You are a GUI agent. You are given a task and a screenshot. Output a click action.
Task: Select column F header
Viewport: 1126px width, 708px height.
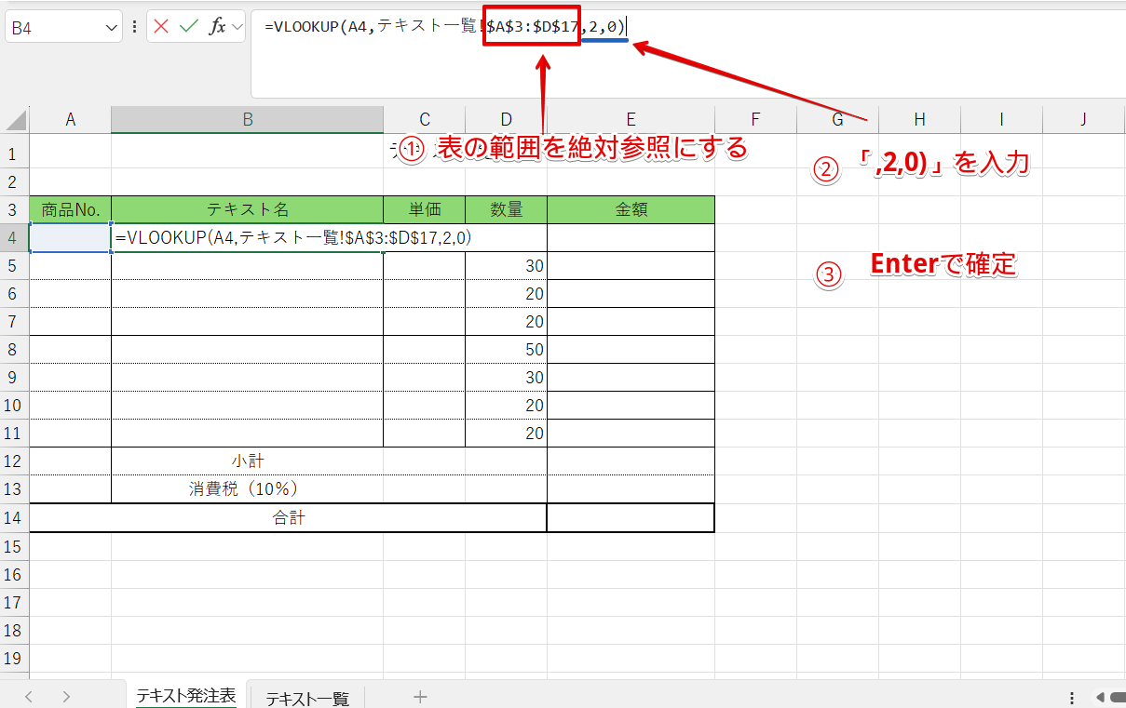[x=755, y=119]
